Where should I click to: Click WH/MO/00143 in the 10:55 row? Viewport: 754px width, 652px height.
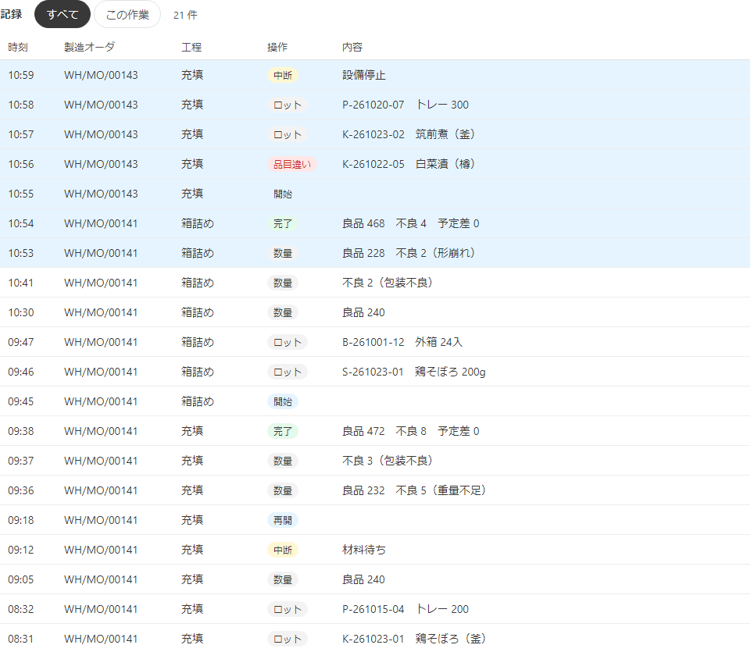(101, 194)
